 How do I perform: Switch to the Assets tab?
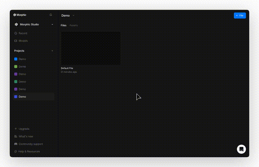click(73, 25)
